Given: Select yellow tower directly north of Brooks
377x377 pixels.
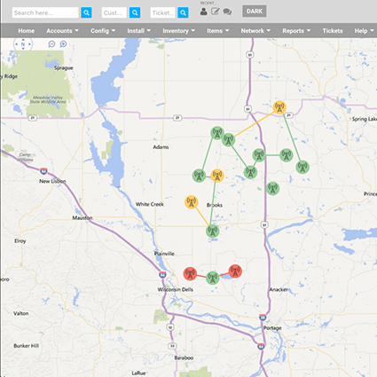Looking at the screenshot, I should [217, 176].
